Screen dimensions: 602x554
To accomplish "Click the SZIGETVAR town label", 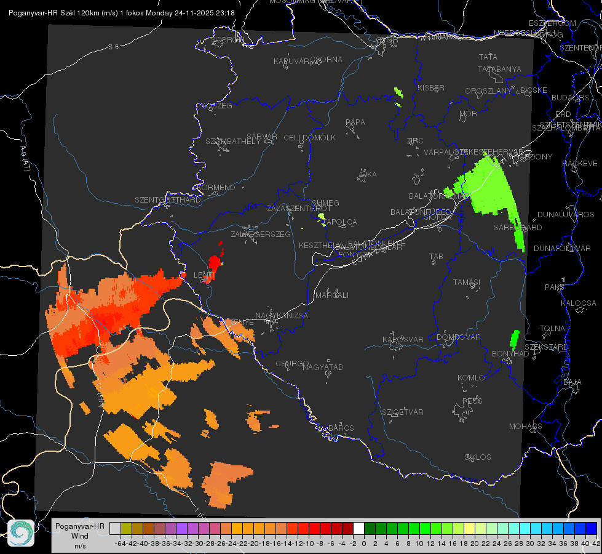I will [x=403, y=412].
